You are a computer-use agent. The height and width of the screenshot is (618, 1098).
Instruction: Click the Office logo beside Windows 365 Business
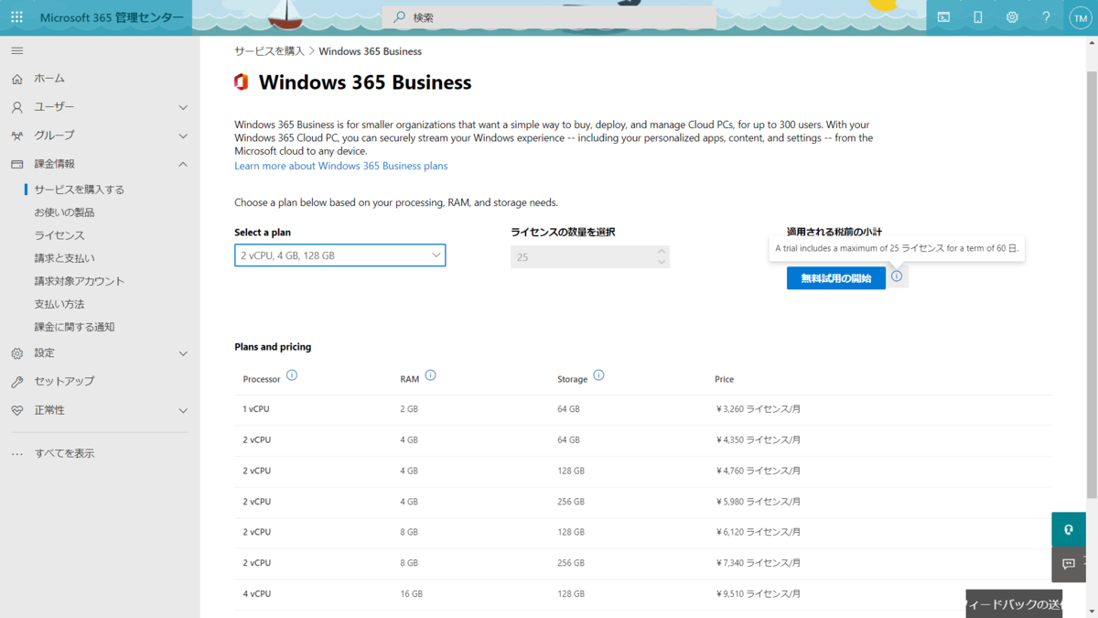[242, 82]
